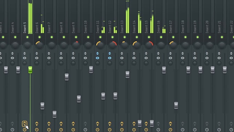Screen dimensions: 234x132
Task: Click the level meter of Insert 15
Action: [152, 17]
